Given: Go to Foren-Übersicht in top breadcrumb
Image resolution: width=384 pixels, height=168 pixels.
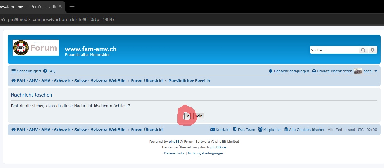Looking at the screenshot, I should [x=147, y=80].
